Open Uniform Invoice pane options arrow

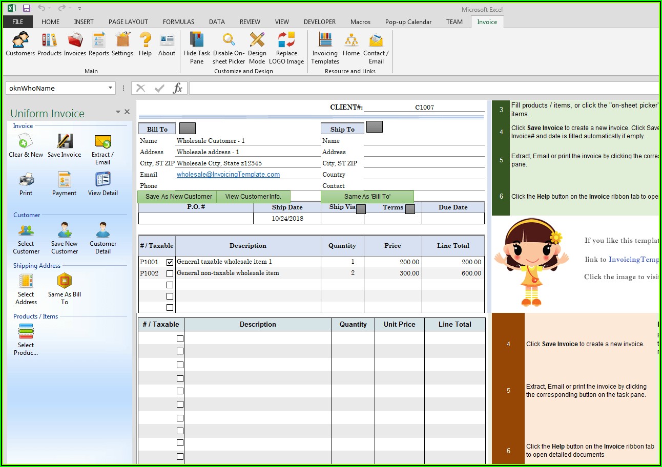coord(118,112)
